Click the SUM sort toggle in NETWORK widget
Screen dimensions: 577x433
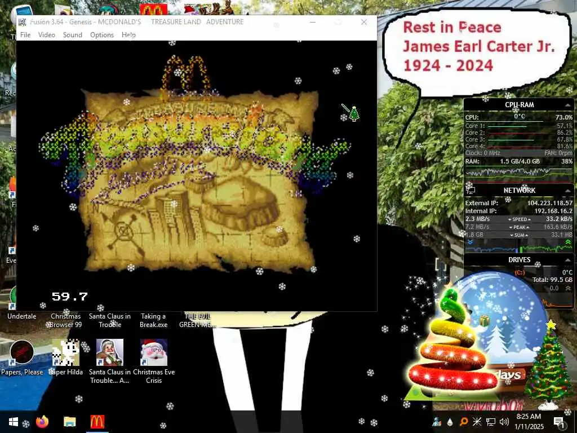click(x=519, y=235)
